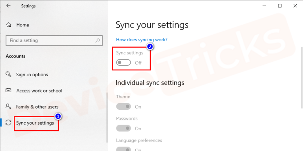Click the Family & other users person icon
The width and height of the screenshot is (303, 151).
tap(8, 106)
